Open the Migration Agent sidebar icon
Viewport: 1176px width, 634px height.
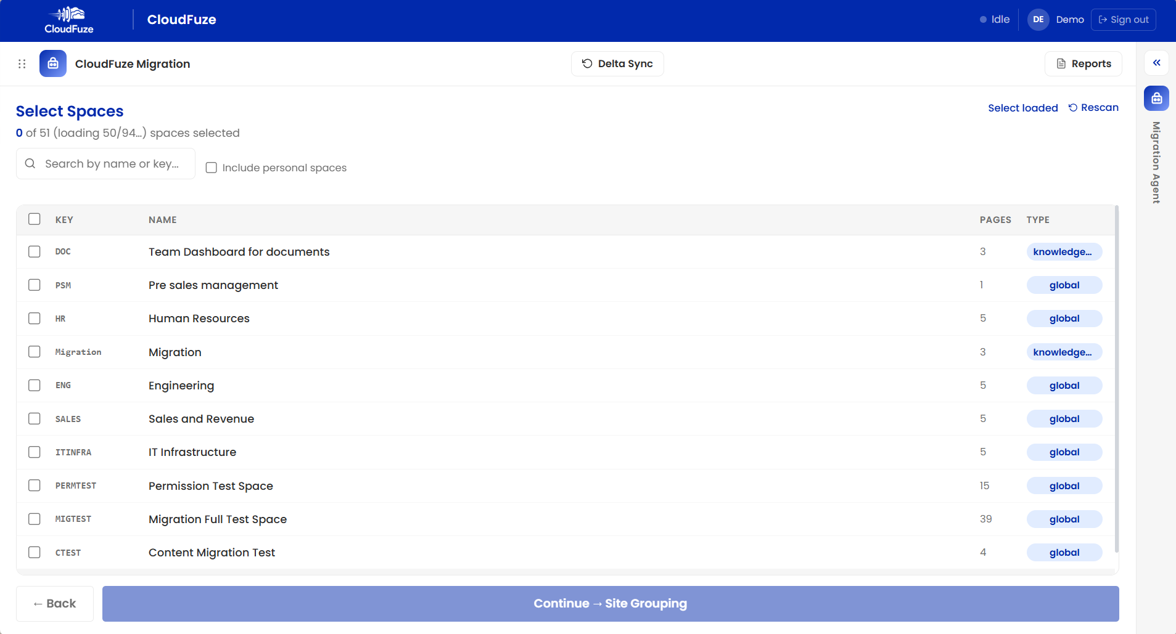pos(1157,99)
